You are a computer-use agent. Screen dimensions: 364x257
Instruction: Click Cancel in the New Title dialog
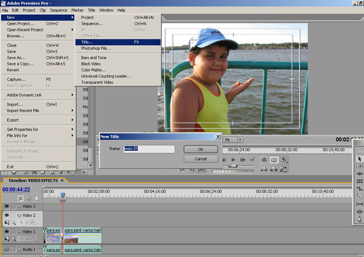click(x=200, y=158)
